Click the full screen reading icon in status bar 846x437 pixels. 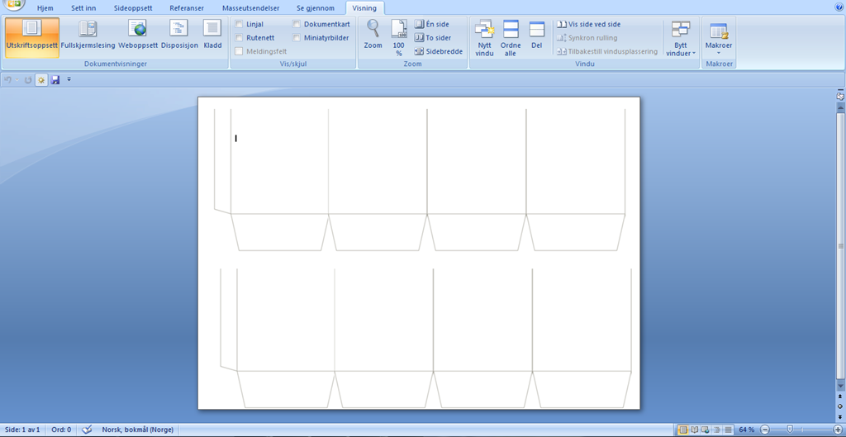694,430
